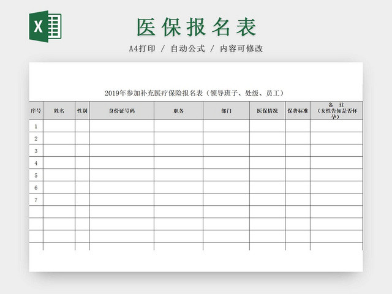392x294 pixels.
Task: Click the 医保情况 cell in row 5
Action: (x=267, y=175)
